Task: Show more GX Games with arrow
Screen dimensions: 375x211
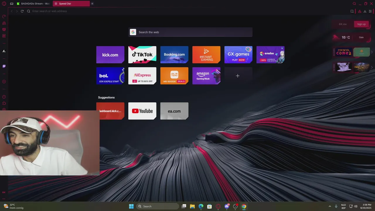Action: coord(372,52)
